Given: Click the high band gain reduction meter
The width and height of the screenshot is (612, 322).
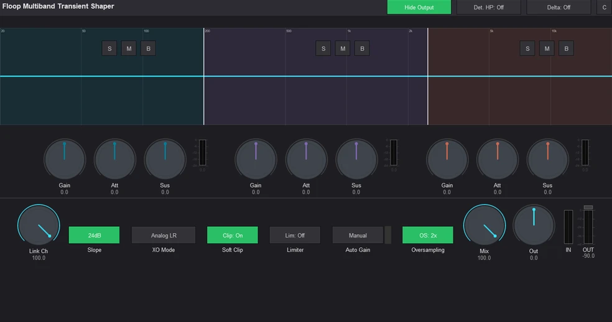Looking at the screenshot, I should 585,152.
